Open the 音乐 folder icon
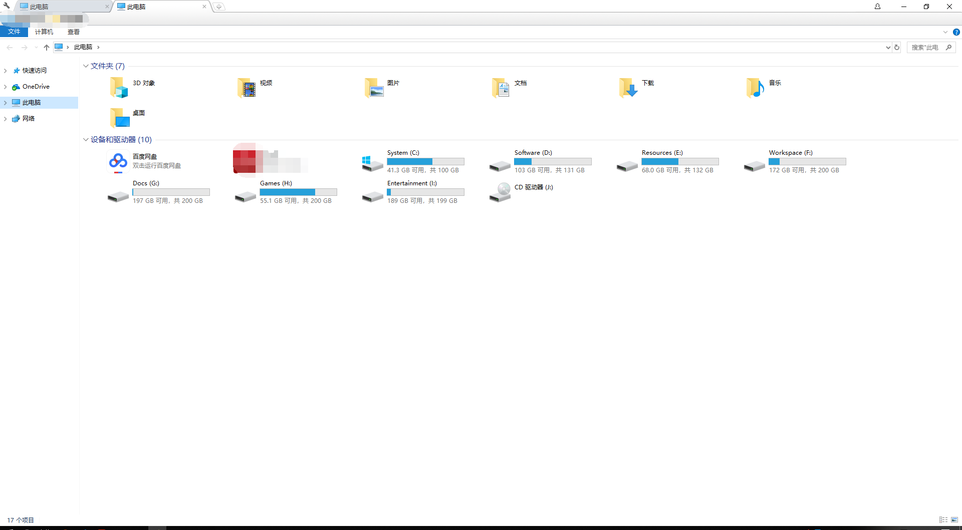The width and height of the screenshot is (962, 530). (x=756, y=88)
